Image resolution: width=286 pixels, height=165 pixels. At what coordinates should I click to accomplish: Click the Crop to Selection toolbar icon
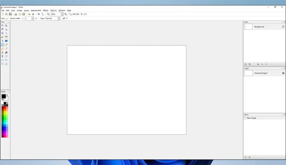[x=39, y=14]
